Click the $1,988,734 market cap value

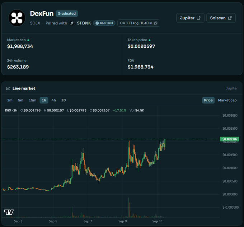(20, 46)
